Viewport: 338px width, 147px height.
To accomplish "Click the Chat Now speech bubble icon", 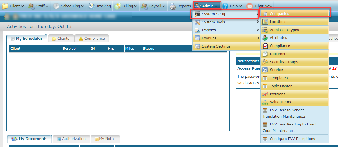I will pyautogui.click(x=250, y=6).
